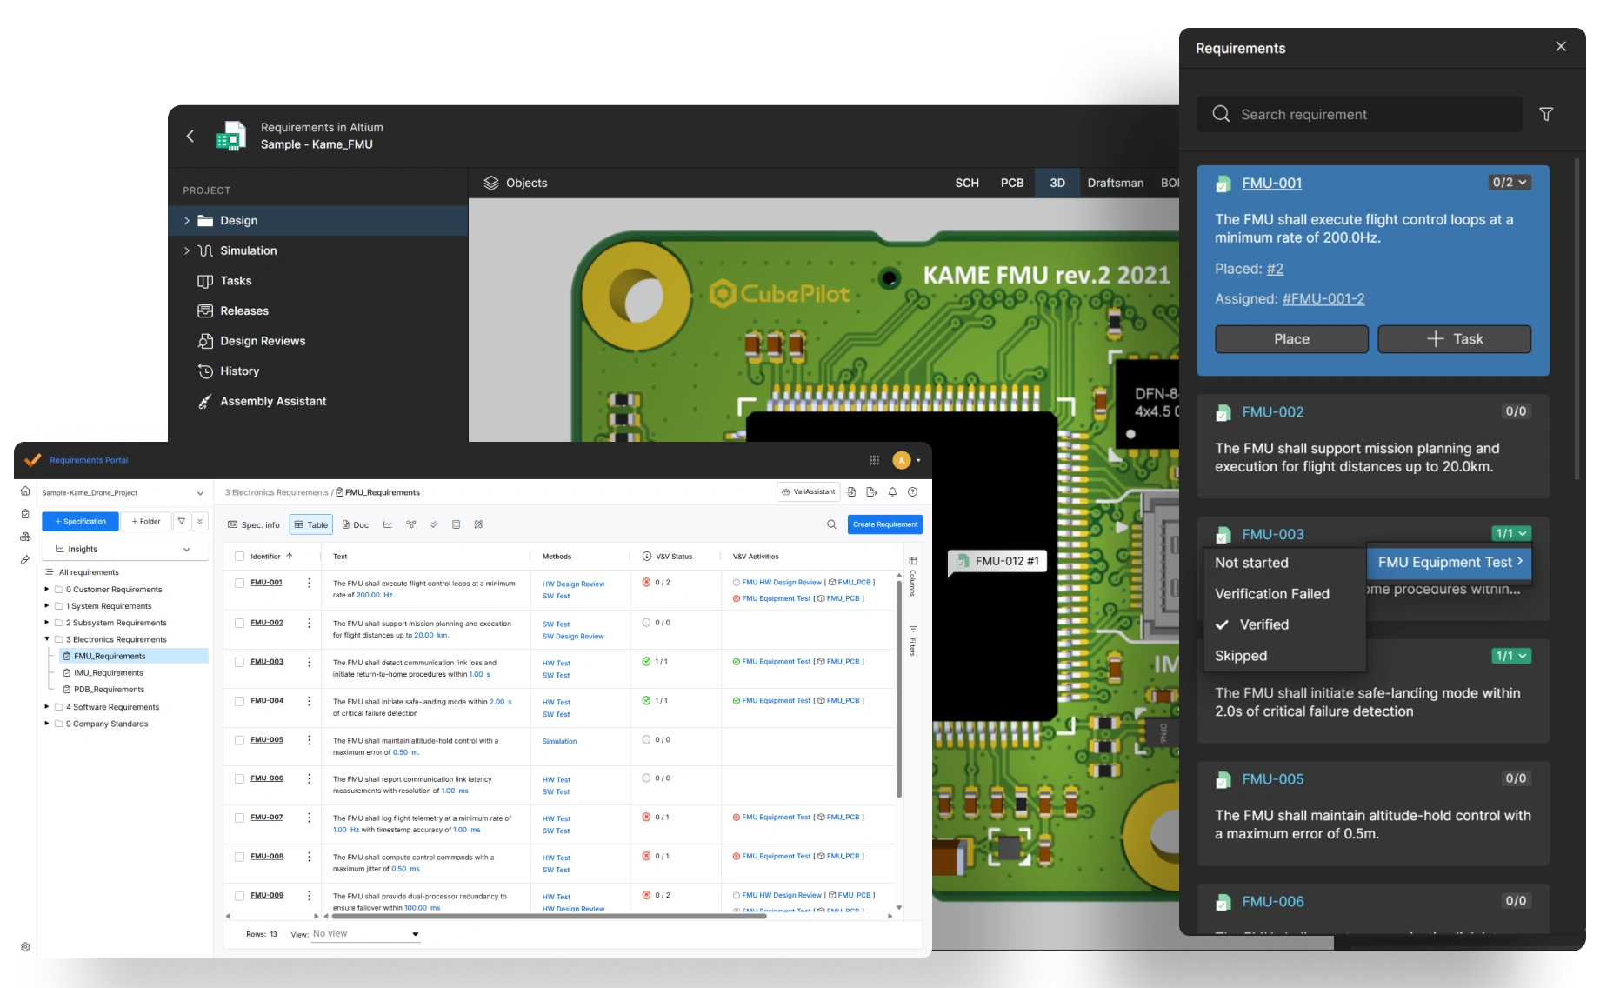Viewport: 1600px width, 988px height.
Task: Go back using the left arrow icon
Action: coord(190,136)
